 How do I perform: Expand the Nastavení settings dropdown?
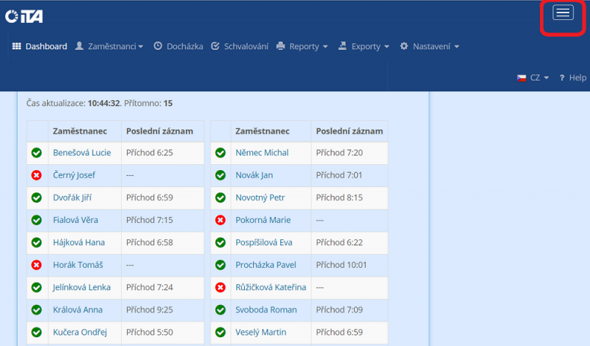point(429,46)
